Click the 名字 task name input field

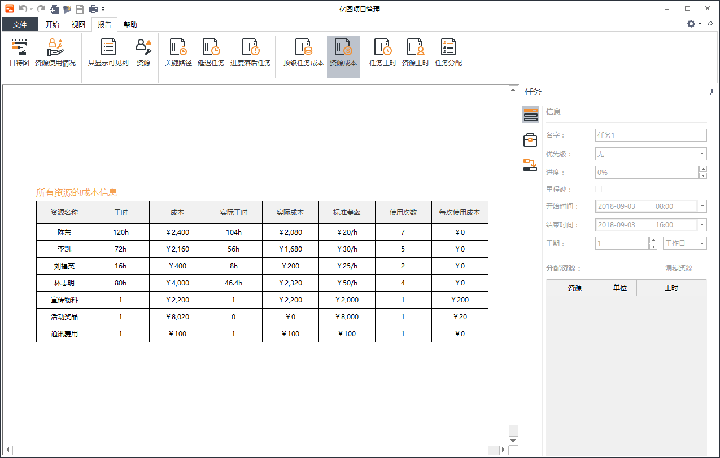pos(651,135)
